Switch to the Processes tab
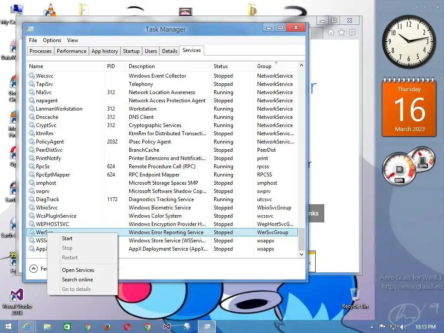Viewport: 444px width, 333px height. tap(40, 51)
